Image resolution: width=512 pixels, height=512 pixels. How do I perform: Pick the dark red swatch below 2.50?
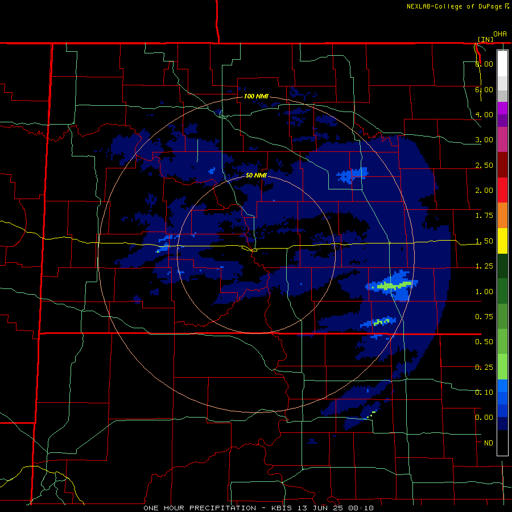[502, 165]
